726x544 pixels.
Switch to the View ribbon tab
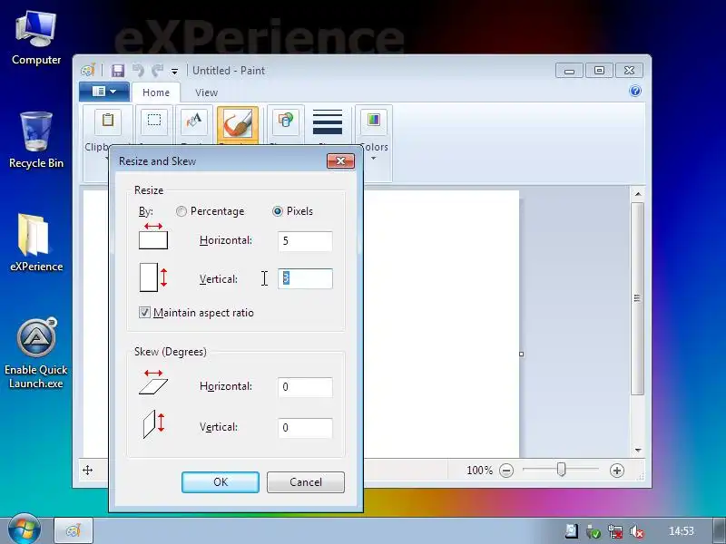[x=206, y=92]
